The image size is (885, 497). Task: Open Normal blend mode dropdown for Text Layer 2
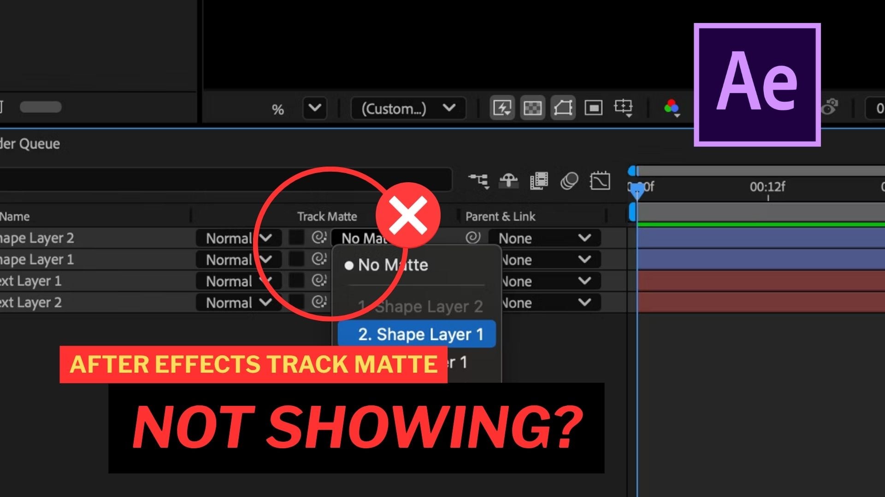coord(239,302)
